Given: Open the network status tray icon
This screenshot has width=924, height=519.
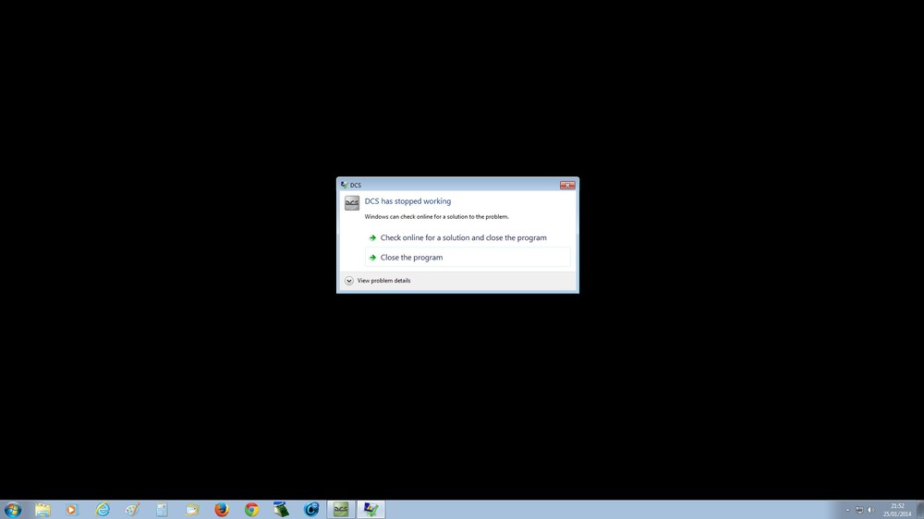Looking at the screenshot, I should 859,510.
